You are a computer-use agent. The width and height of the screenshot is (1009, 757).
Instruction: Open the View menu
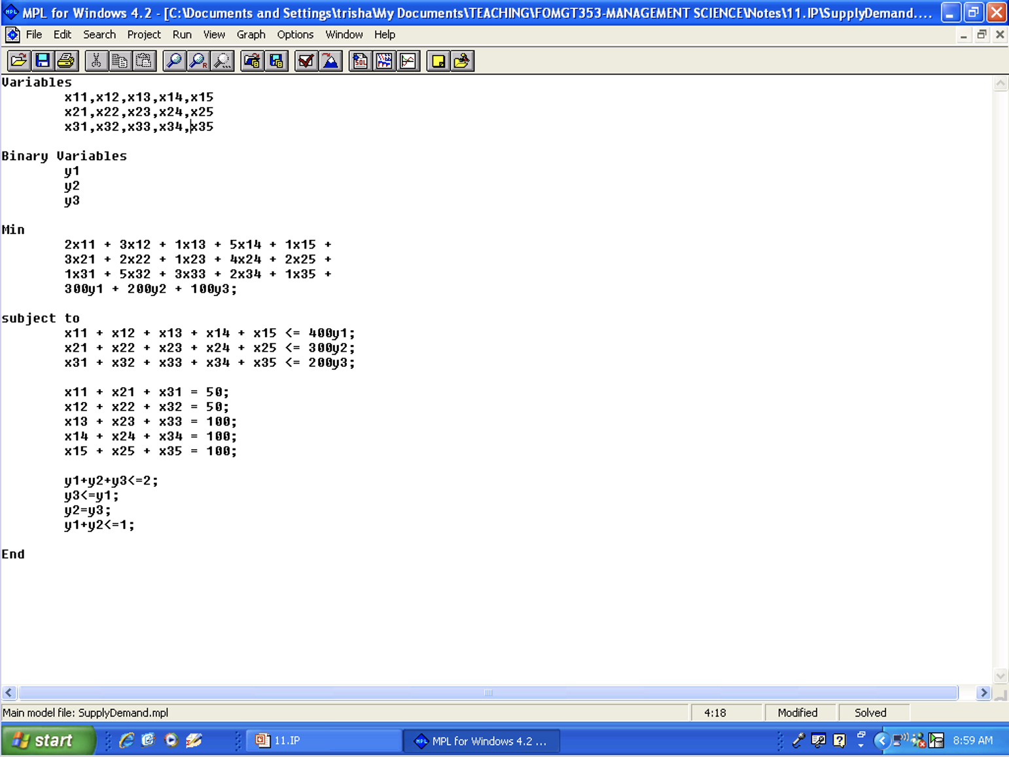pyautogui.click(x=214, y=35)
